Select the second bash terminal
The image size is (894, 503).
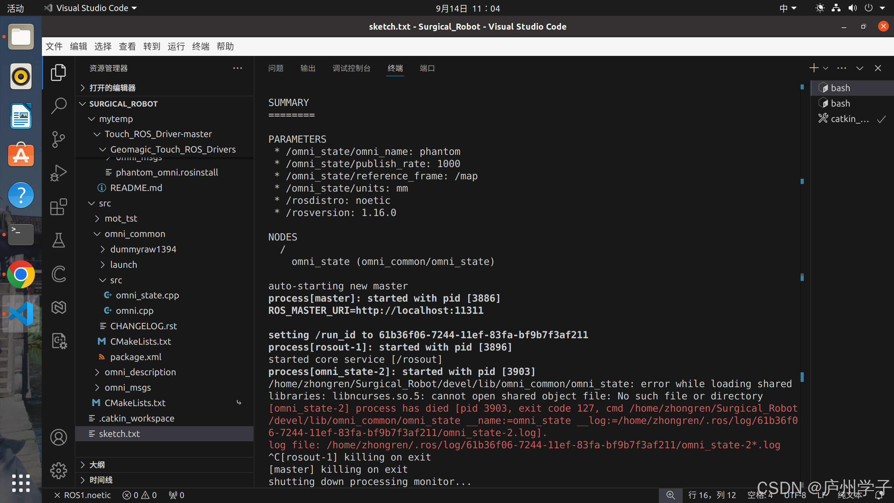point(840,103)
